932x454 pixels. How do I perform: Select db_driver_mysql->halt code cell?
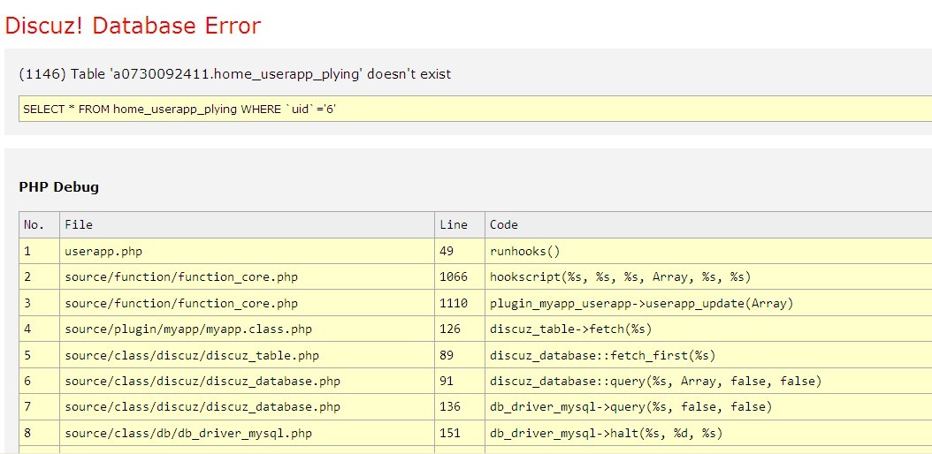(708, 433)
